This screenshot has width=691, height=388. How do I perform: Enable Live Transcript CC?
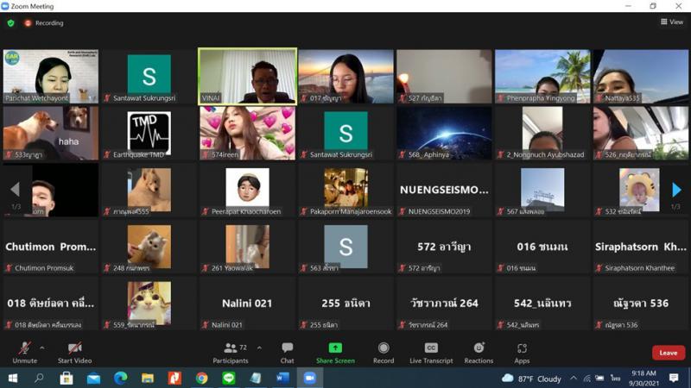point(431,353)
